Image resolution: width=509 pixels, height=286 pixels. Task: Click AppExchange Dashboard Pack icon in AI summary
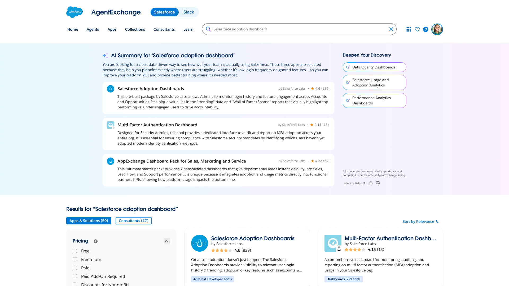[111, 161]
